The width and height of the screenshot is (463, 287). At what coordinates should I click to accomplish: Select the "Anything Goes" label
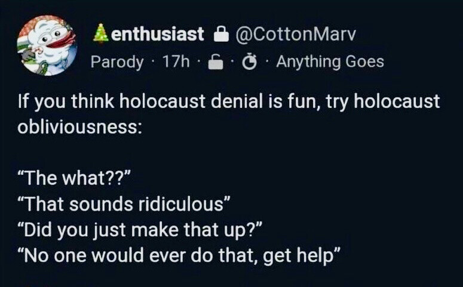(330, 61)
